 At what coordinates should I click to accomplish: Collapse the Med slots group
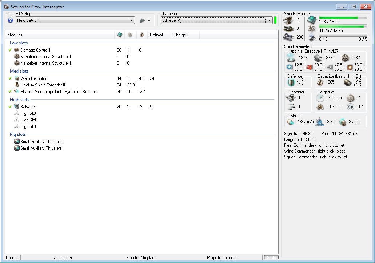[19, 71]
